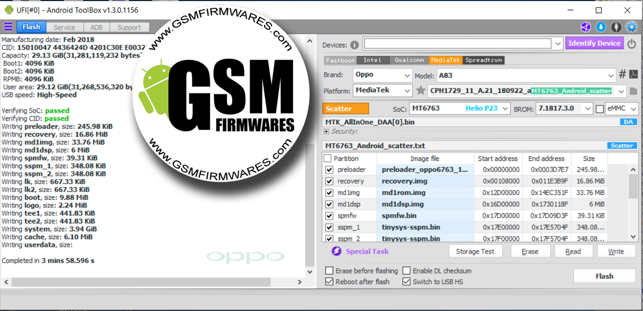This screenshot has width=643, height=311.
Task: Uncheck Switch to USB HS
Action: pos(406,282)
